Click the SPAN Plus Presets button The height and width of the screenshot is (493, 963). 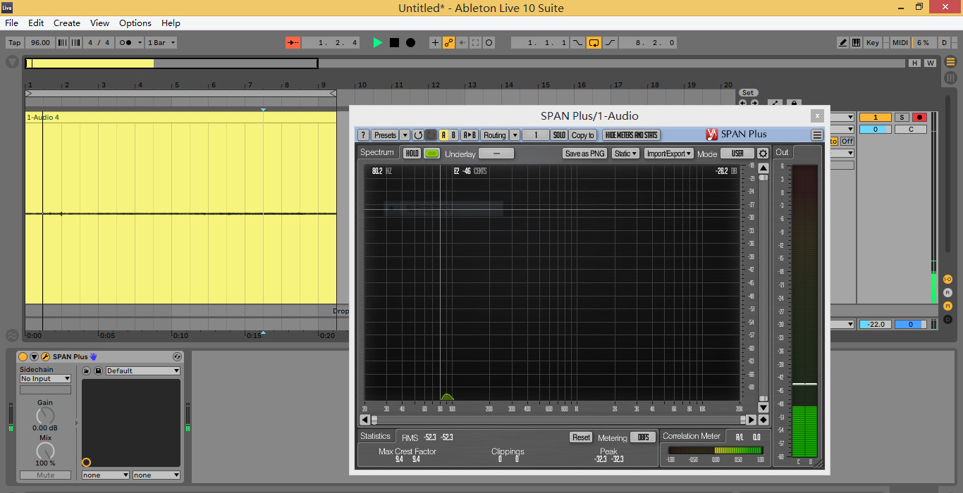point(385,135)
